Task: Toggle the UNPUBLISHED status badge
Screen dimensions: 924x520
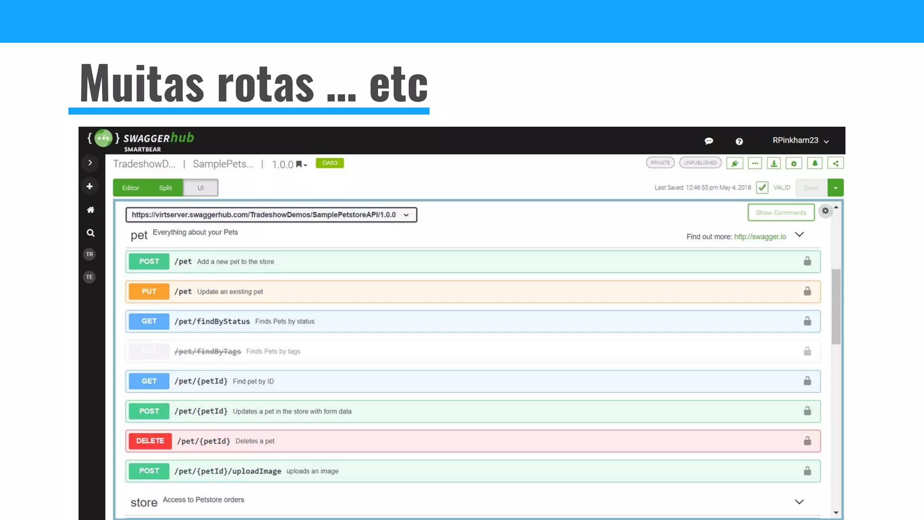Action: pyautogui.click(x=700, y=162)
